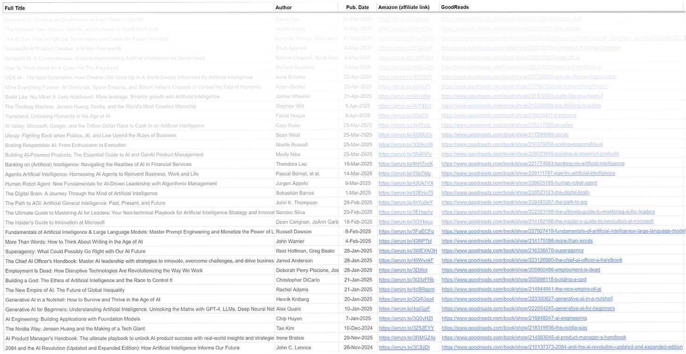Open Amazon link for More Than Words
686x354 pixels.
tap(405, 241)
